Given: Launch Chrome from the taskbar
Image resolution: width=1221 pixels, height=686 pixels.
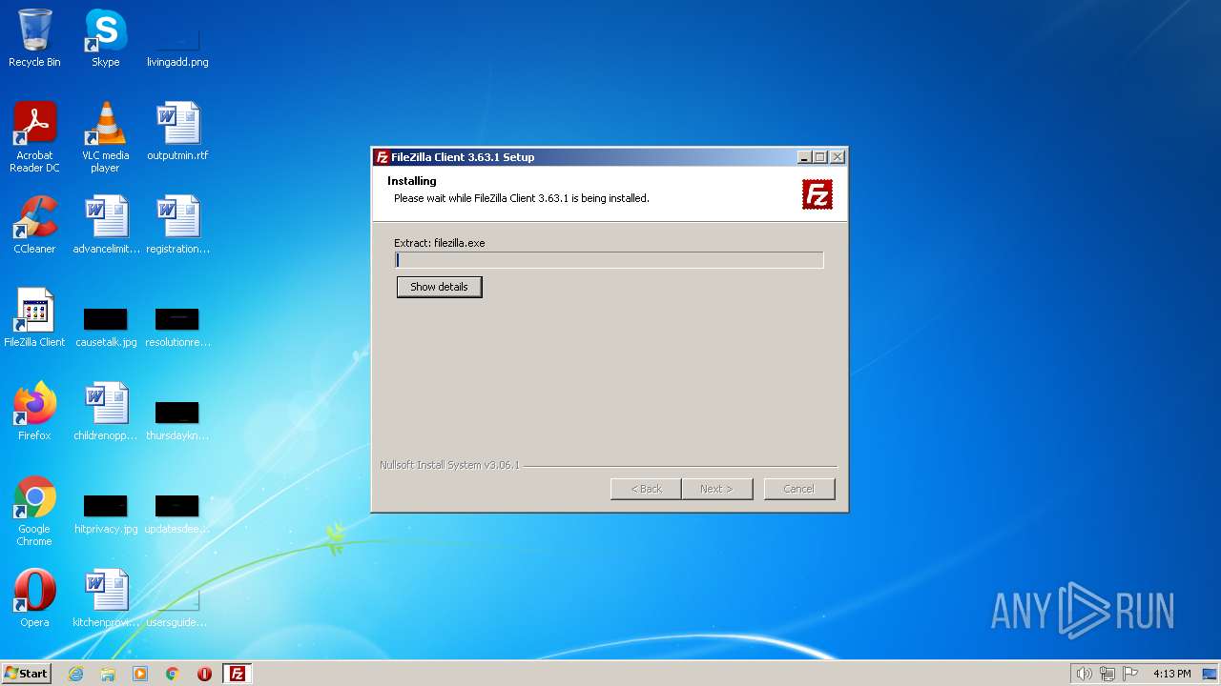Looking at the screenshot, I should pos(173,674).
